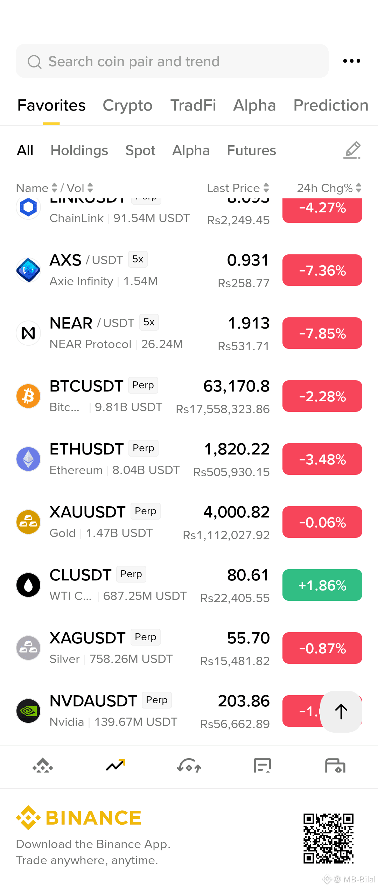Open the Wallet icon in bottom bar
This screenshot has width=378, height=888.
coord(335,765)
